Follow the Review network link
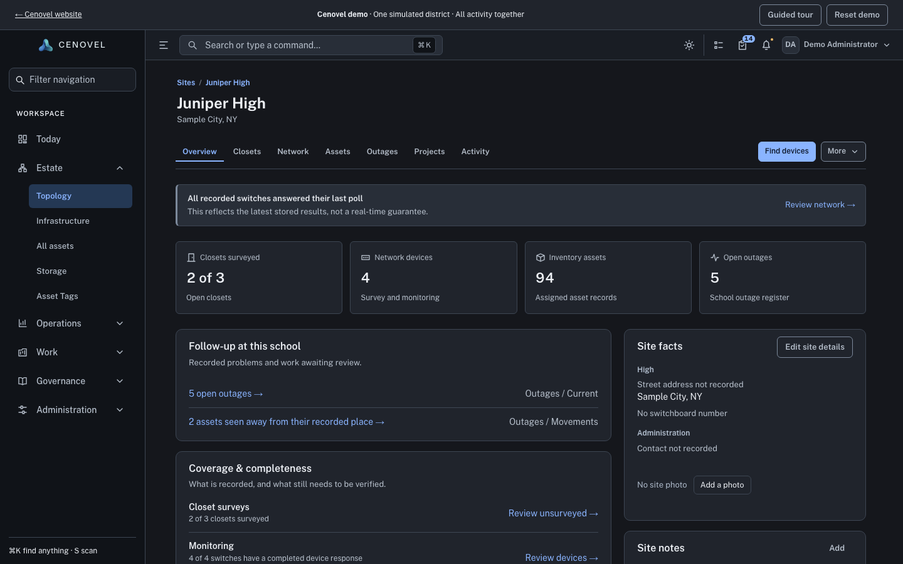 tap(820, 205)
